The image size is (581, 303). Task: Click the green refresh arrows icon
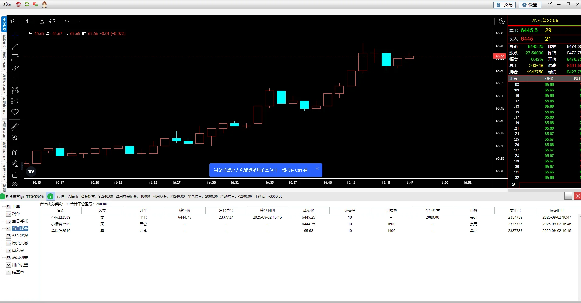[x=27, y=4]
